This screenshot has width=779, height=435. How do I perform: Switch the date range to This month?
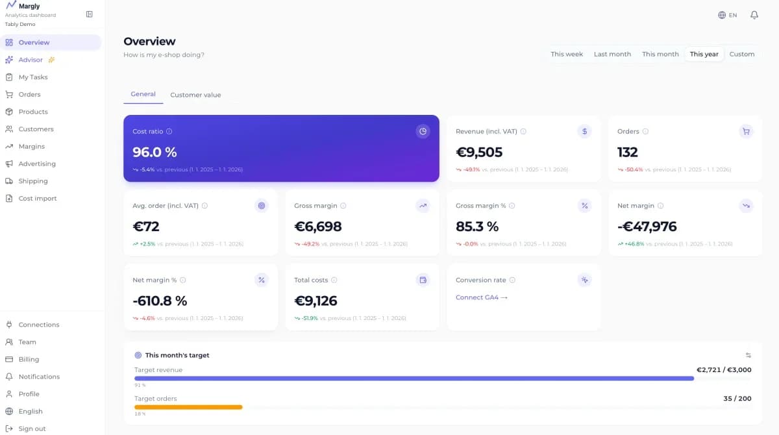click(x=660, y=55)
